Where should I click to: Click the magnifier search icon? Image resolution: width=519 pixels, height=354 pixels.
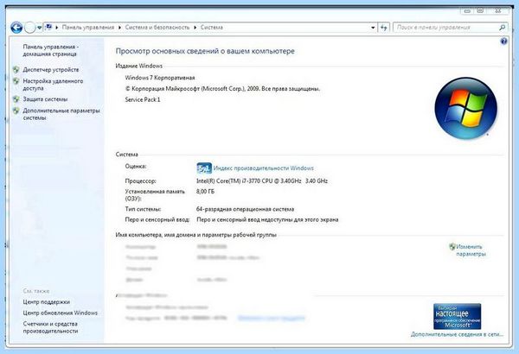(x=502, y=28)
